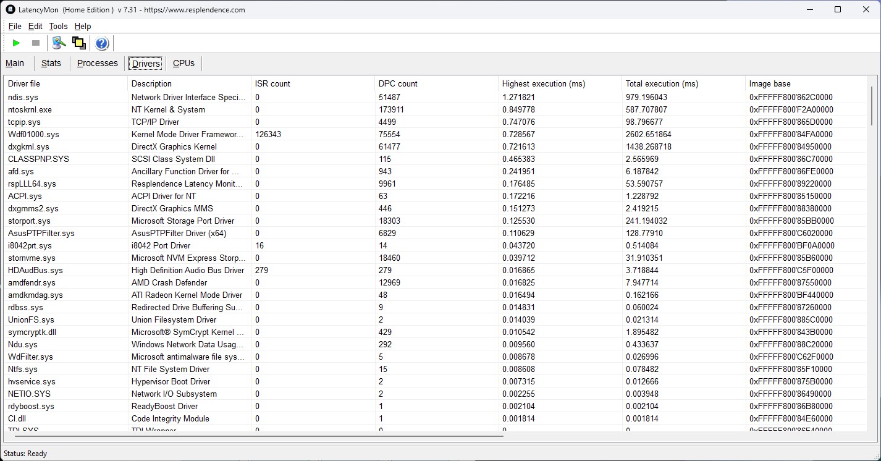881x461 pixels.
Task: Click the horizontal scrollbar below driver list
Action: click(255, 436)
